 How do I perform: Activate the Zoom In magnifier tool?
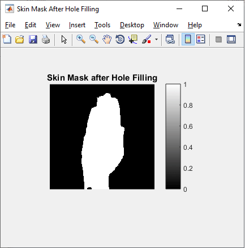[x=81, y=39]
